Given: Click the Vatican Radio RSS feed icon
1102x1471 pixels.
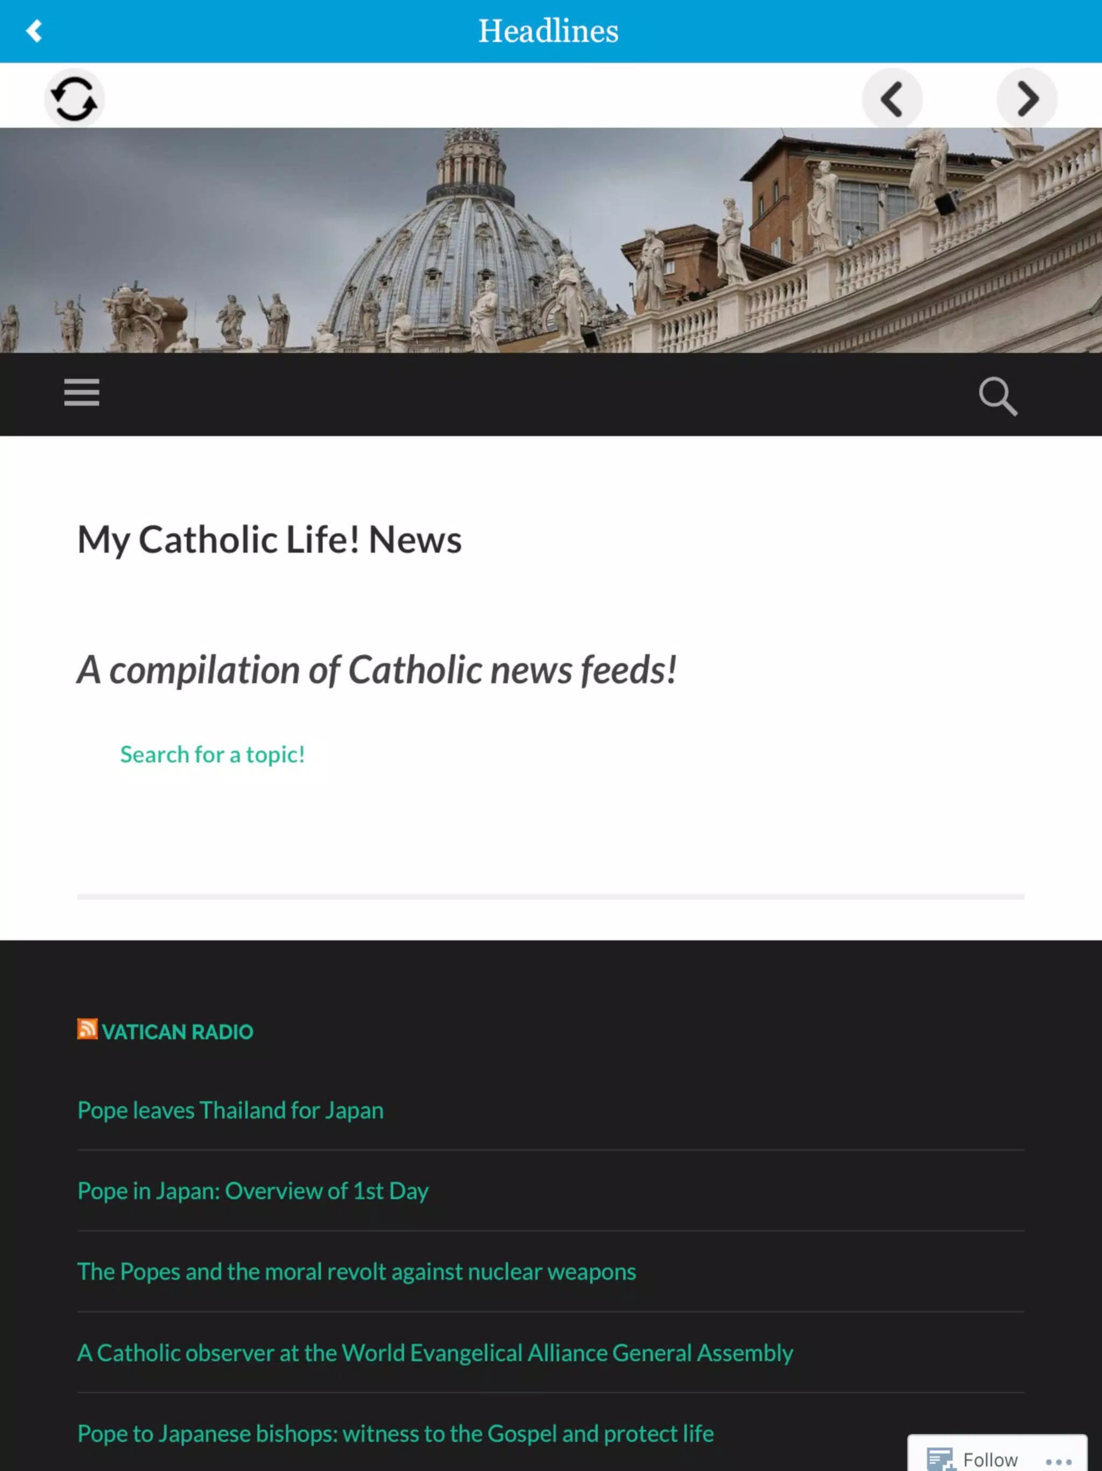Looking at the screenshot, I should point(87,1029).
